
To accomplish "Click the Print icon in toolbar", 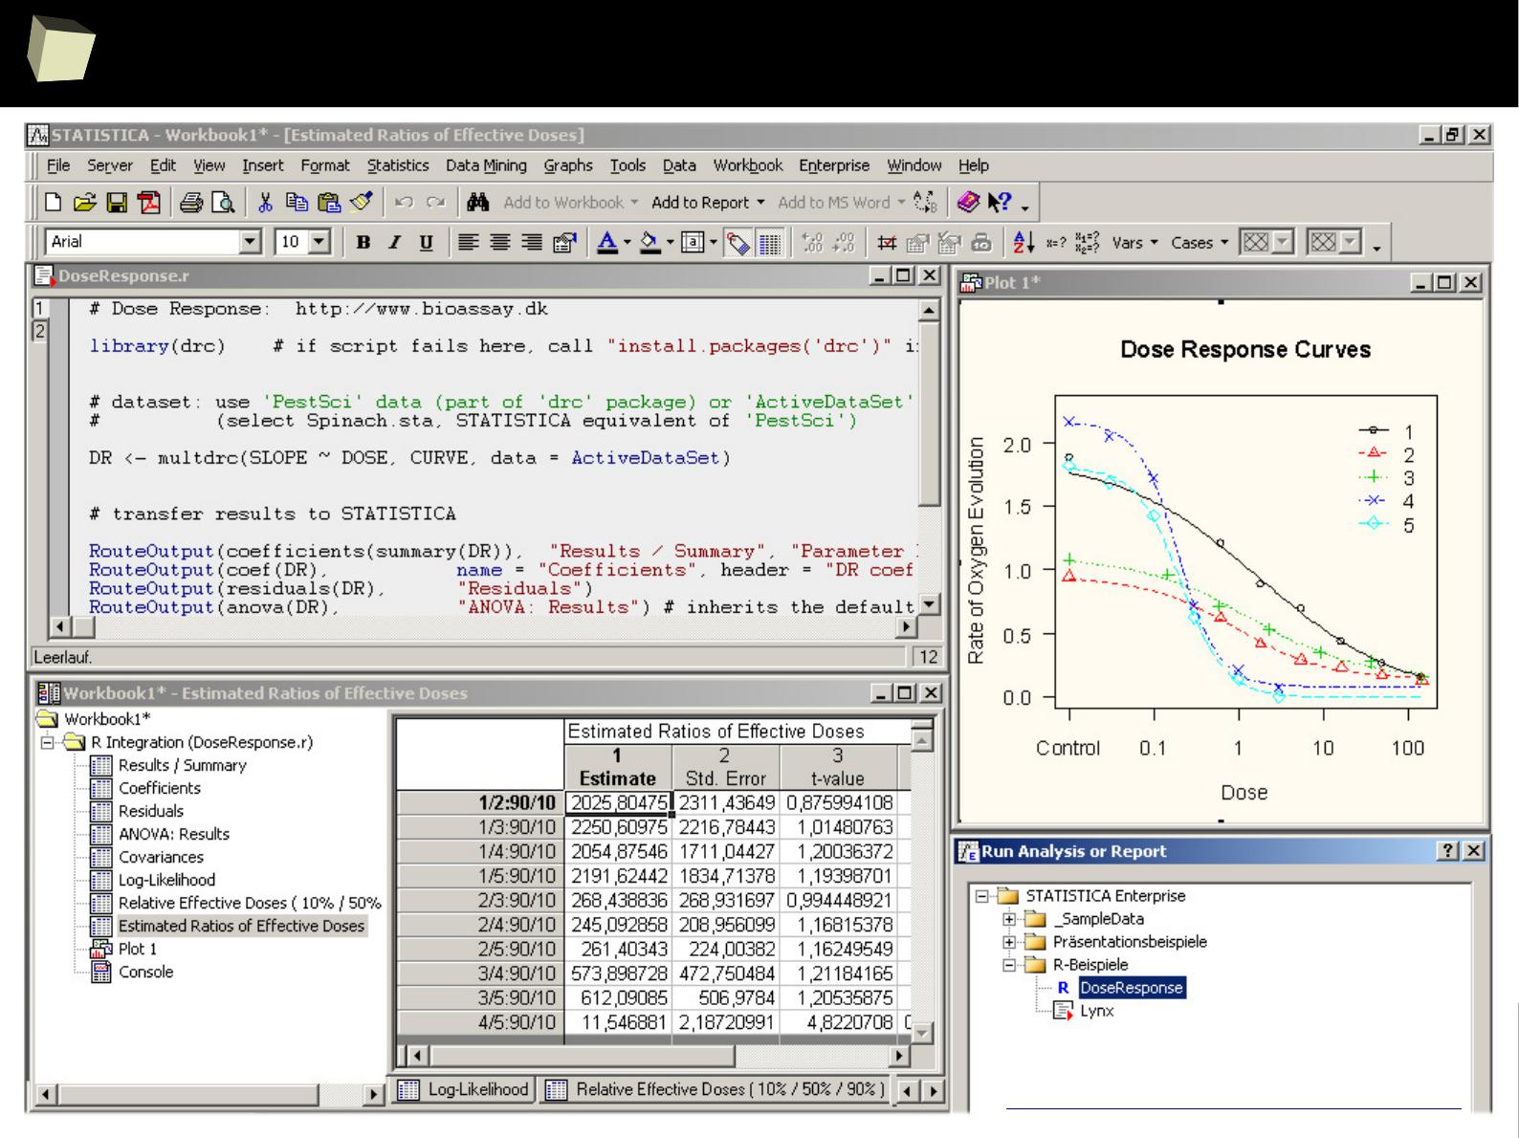I will [191, 203].
